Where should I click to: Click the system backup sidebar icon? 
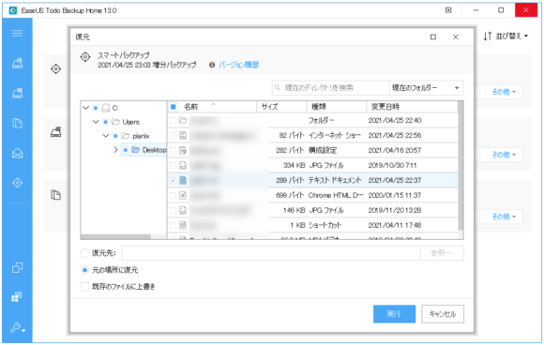[17, 93]
